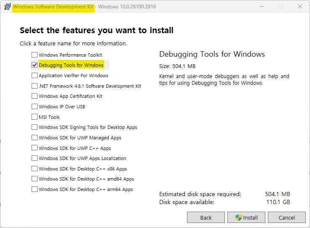Enable the Application Verifier For Windows checkbox
Viewport: 310px width, 228px height.
click(x=35, y=75)
